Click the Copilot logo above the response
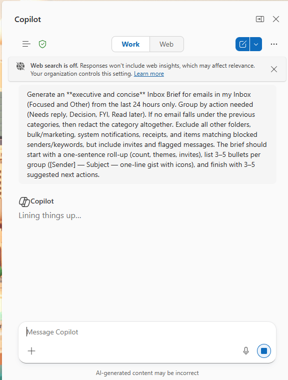The width and height of the screenshot is (288, 380). click(x=24, y=202)
